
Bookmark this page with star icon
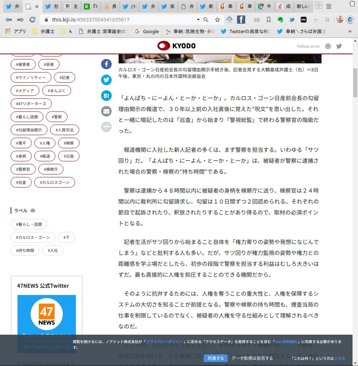(218, 20)
